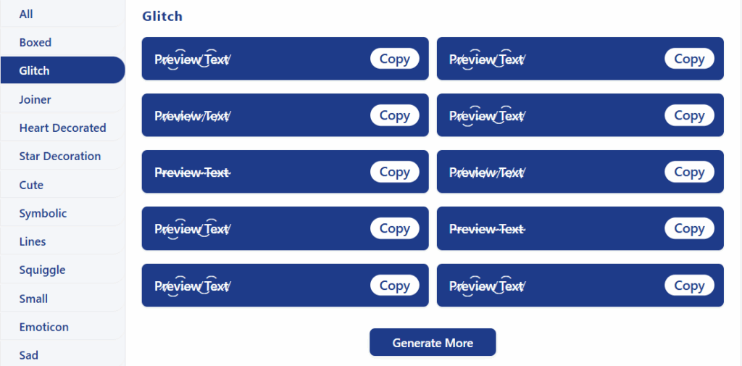This screenshot has height=366, width=742.
Task: Open the Cute category
Action: [x=62, y=185]
